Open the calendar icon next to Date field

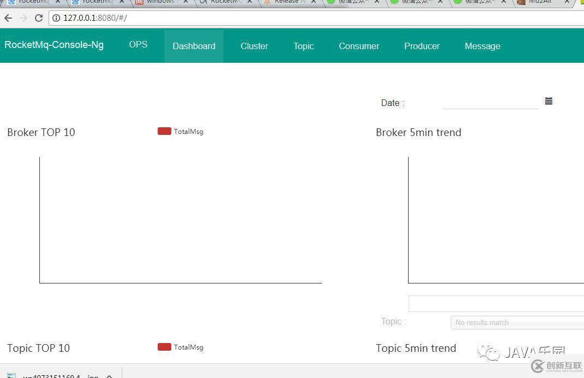548,101
